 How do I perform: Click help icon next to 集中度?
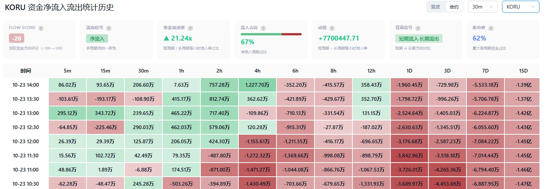(491, 28)
